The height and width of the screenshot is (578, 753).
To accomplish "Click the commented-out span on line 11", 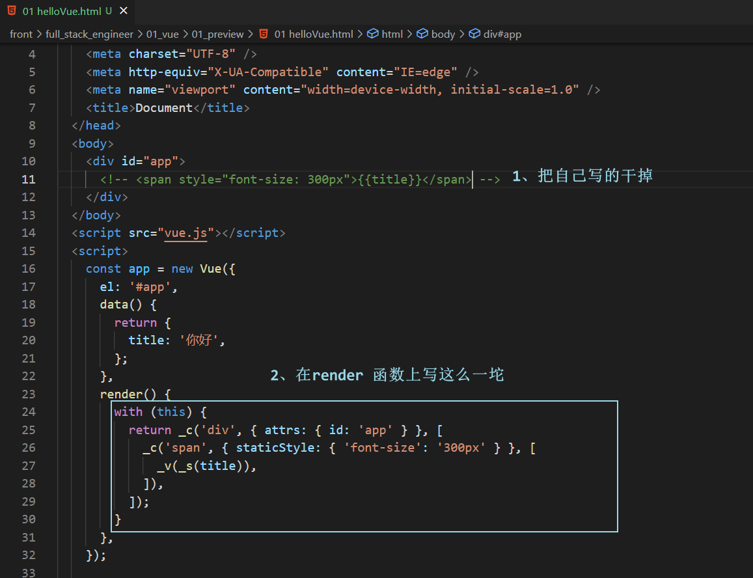I will point(299,179).
